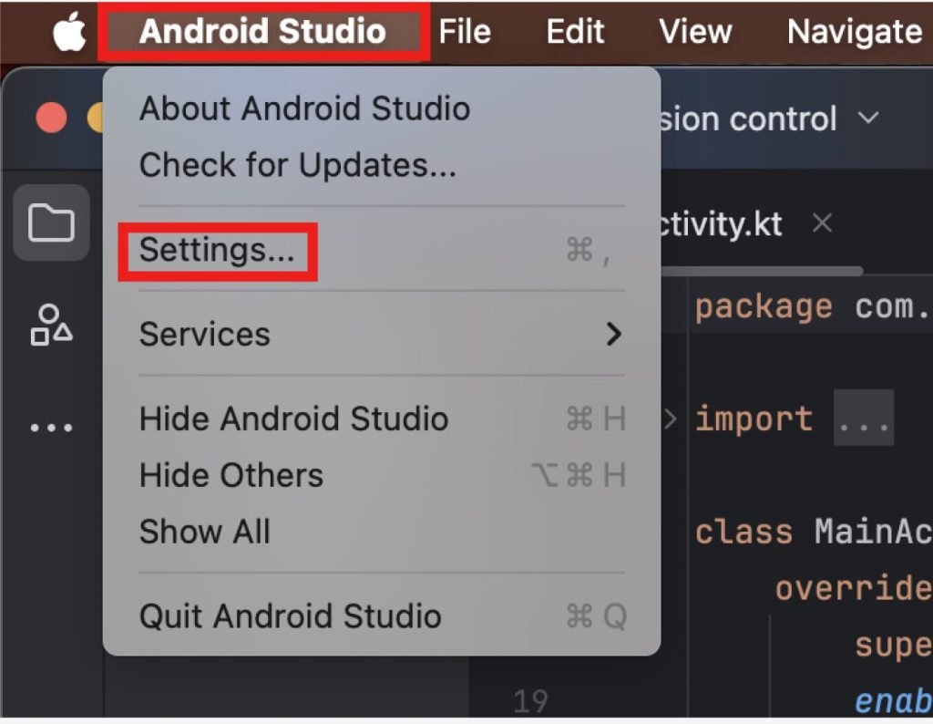Open the View menu
Image resolution: width=933 pixels, height=724 pixels.
(695, 33)
